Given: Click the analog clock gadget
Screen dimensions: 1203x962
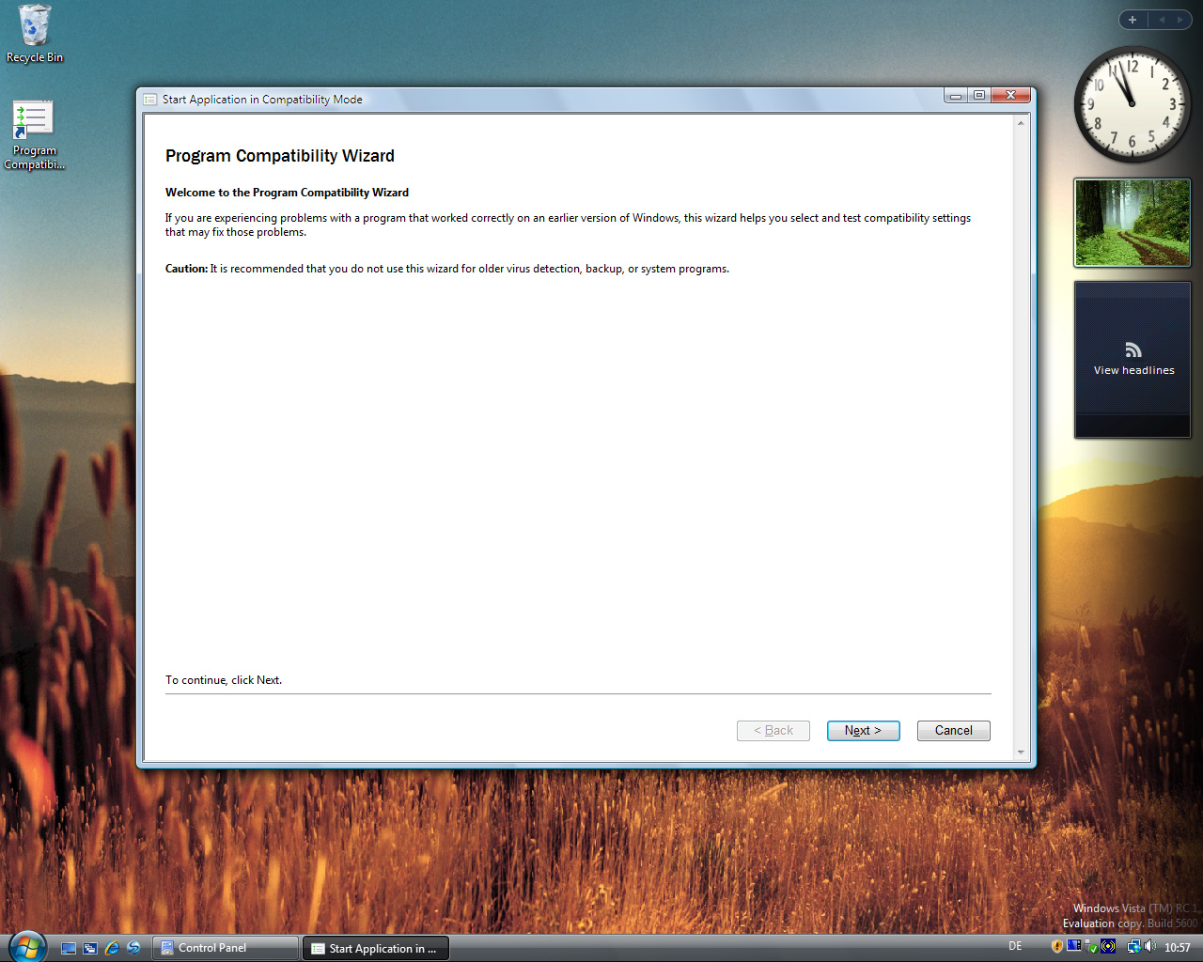Looking at the screenshot, I should pyautogui.click(x=1133, y=104).
